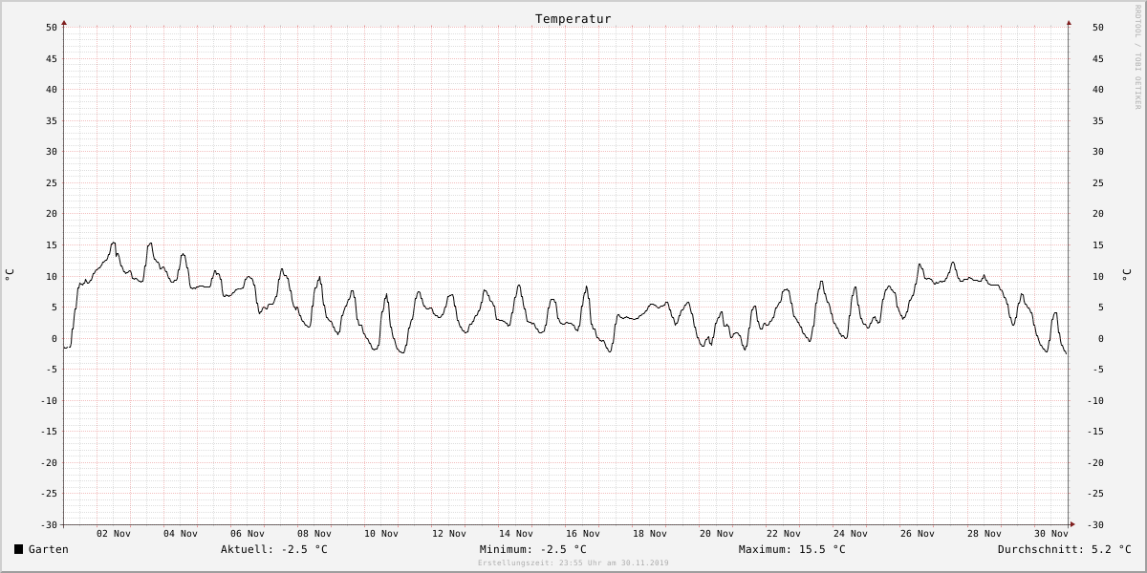Click the right axis "°C" unit label
The height and width of the screenshot is (573, 1147).
(1126, 275)
